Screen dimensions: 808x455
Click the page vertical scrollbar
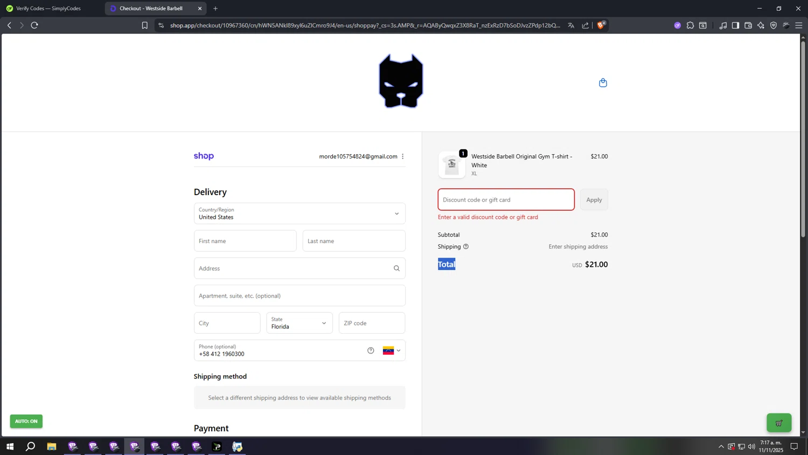click(803, 139)
